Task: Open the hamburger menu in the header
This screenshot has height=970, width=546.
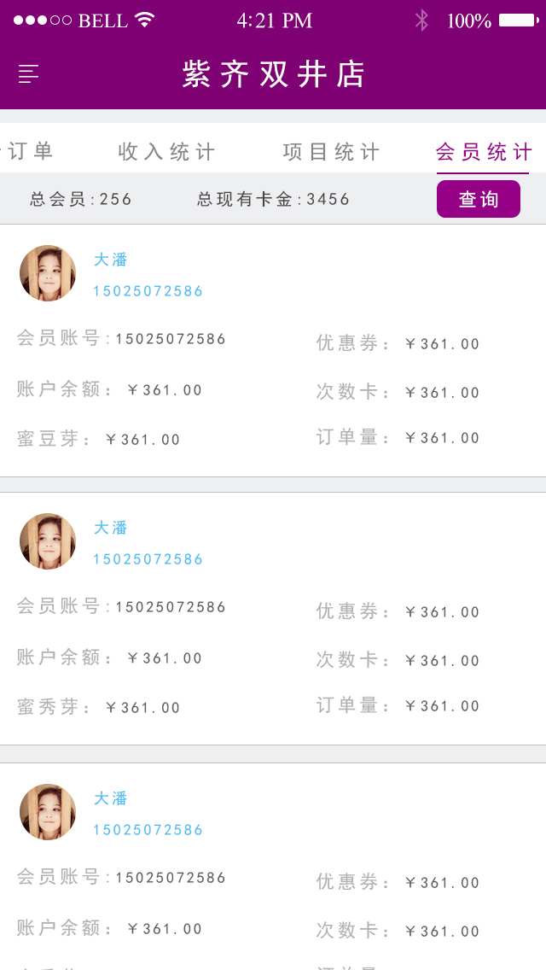Action: coord(28,74)
